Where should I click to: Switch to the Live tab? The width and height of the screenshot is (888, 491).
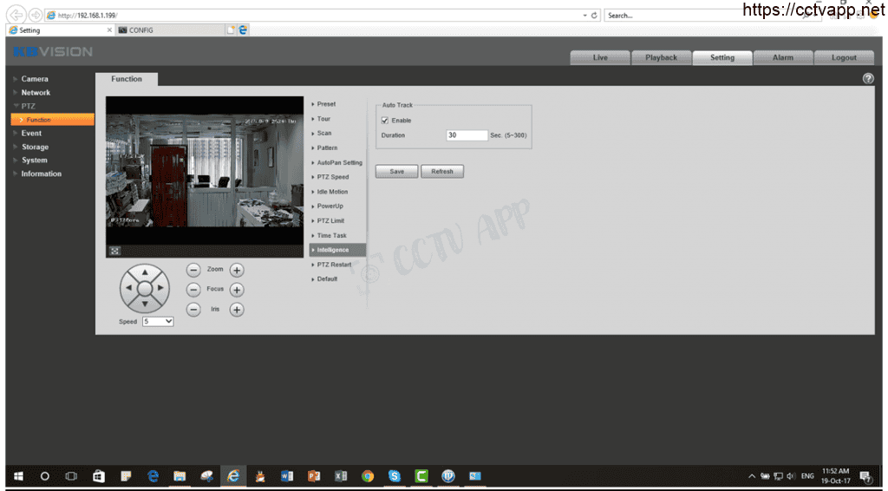(x=600, y=57)
